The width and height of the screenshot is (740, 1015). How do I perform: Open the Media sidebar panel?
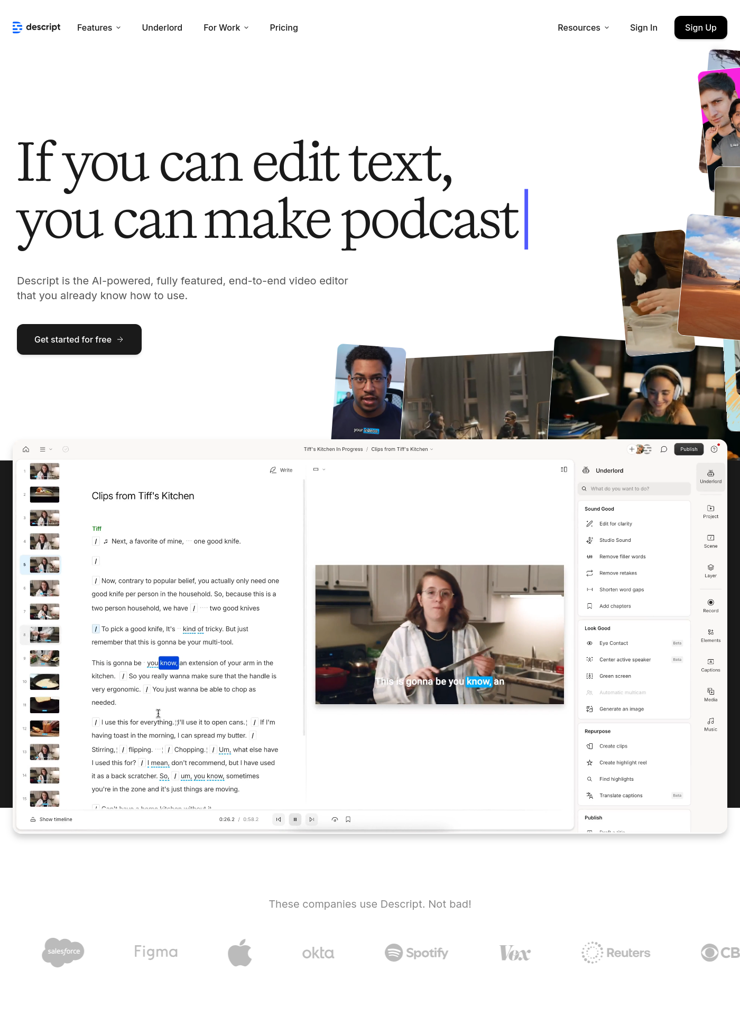click(x=710, y=695)
